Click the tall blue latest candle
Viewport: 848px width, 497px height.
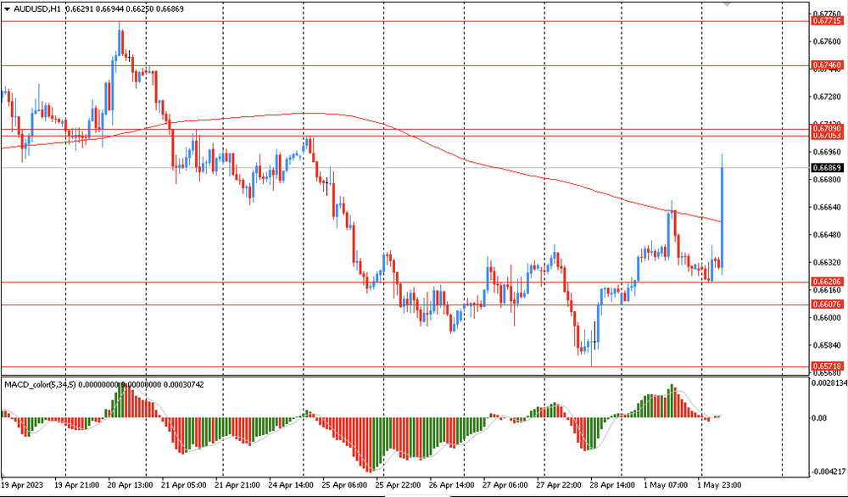722,204
